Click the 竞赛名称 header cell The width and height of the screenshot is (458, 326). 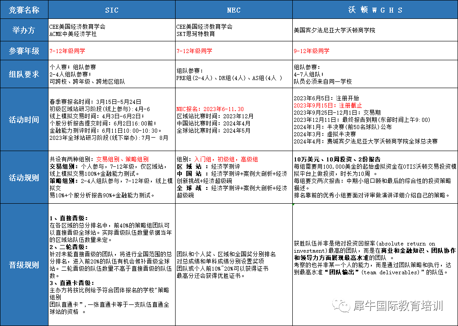tap(24, 9)
